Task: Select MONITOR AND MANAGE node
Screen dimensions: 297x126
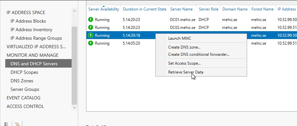Action: [x=33, y=55]
